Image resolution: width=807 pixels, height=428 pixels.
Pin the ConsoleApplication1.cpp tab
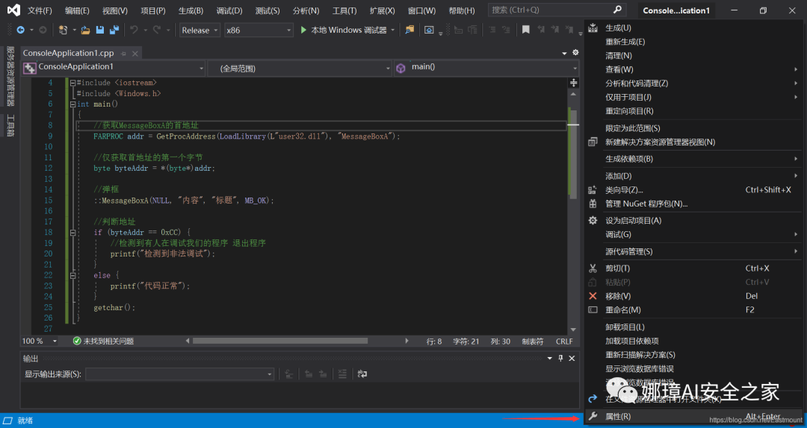(x=123, y=53)
